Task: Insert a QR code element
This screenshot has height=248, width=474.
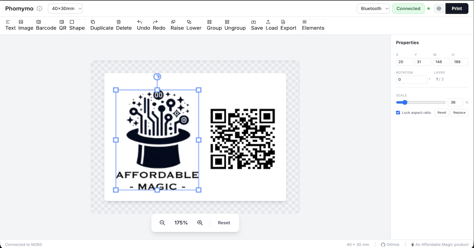Action: pos(62,25)
